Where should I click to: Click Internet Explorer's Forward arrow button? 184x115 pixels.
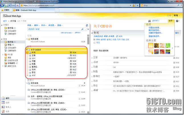(6, 5)
